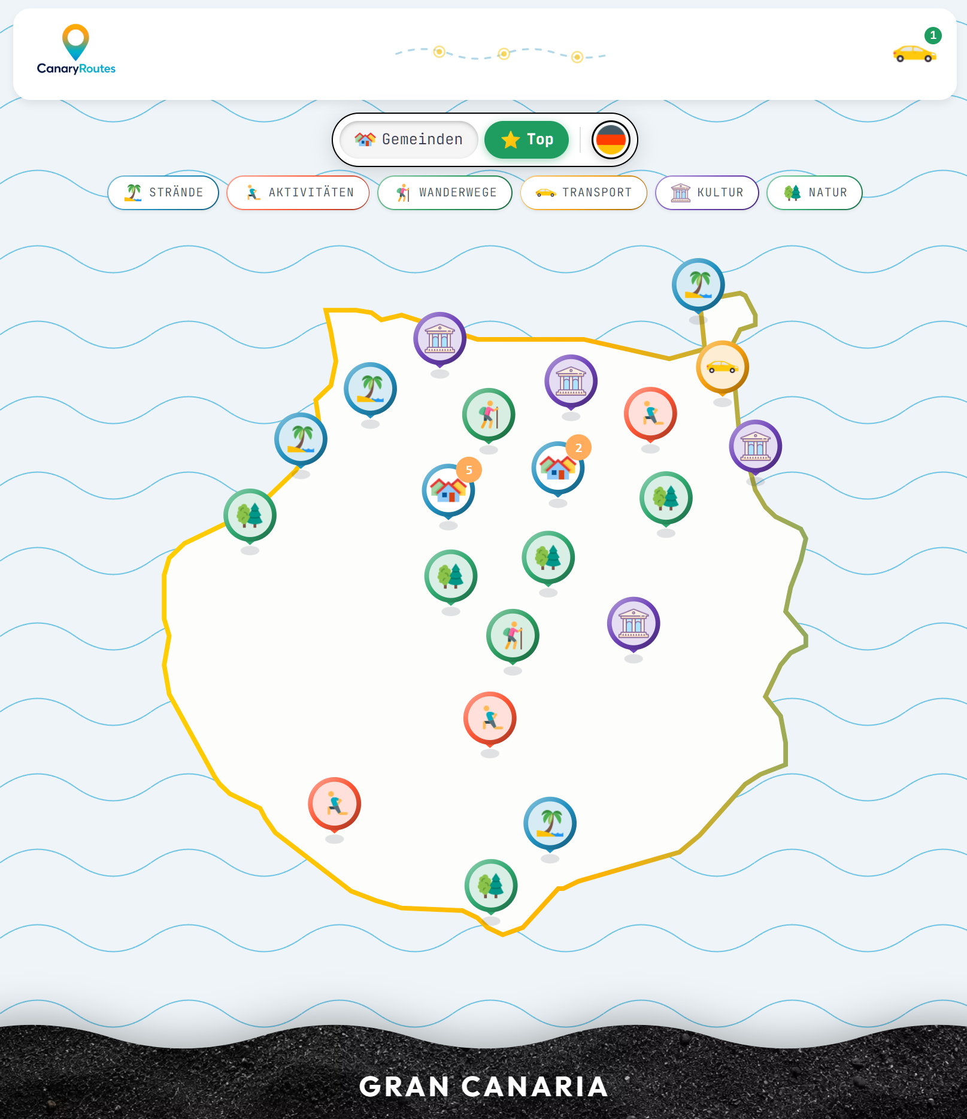Switch to the Gemeinden view
This screenshot has width=967, height=1119.
pyautogui.click(x=409, y=140)
